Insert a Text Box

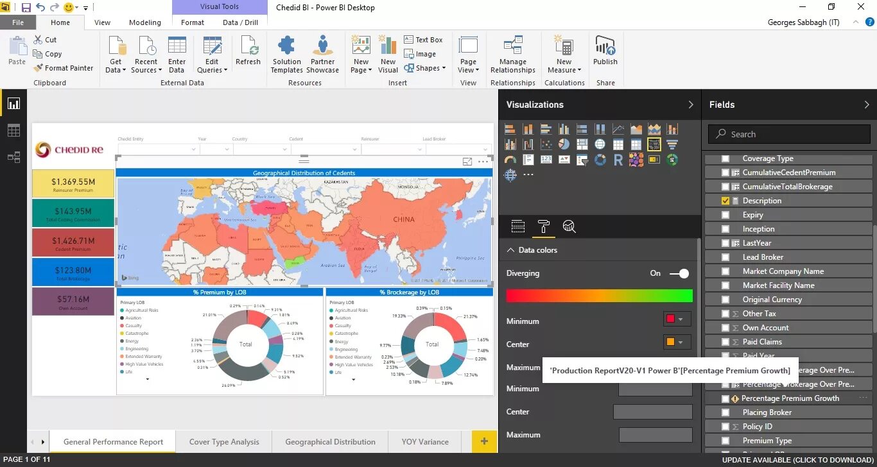(423, 40)
